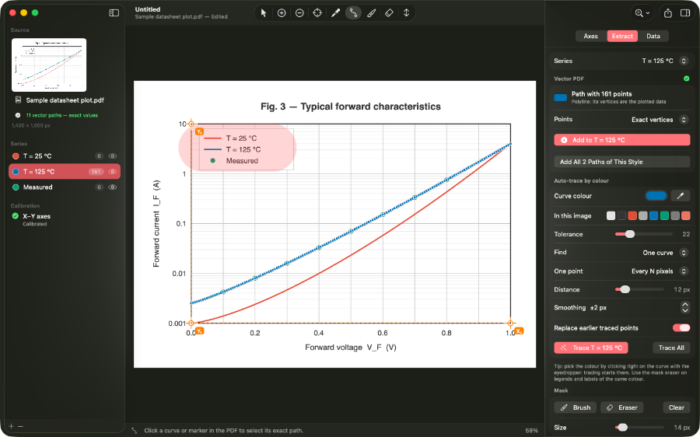The width and height of the screenshot is (700, 437).
Task: Click the X–Y axes calibration entry
Action: [x=65, y=219]
